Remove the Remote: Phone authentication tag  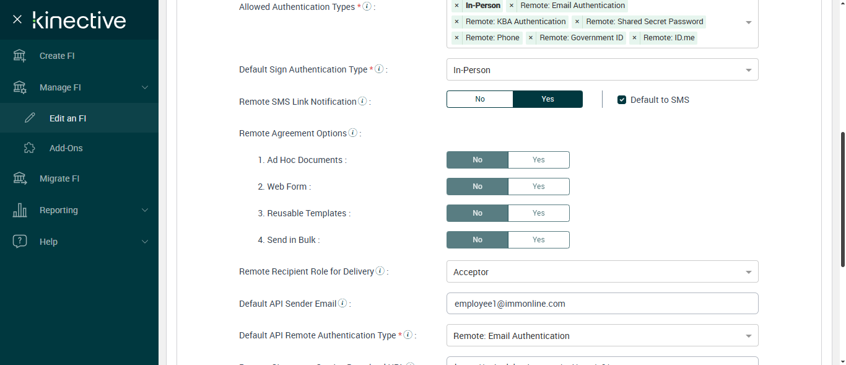coord(456,38)
